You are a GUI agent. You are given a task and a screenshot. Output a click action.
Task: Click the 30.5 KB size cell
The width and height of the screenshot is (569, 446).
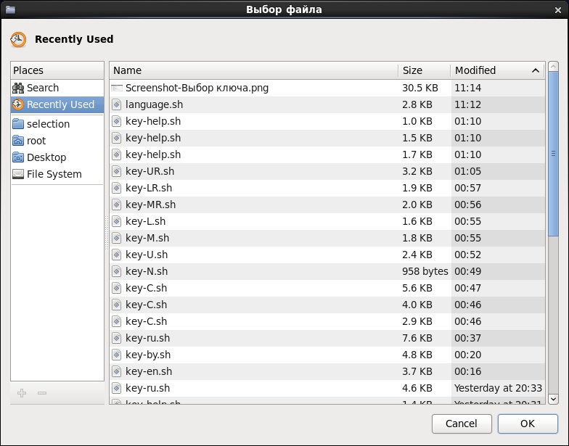[x=420, y=88]
